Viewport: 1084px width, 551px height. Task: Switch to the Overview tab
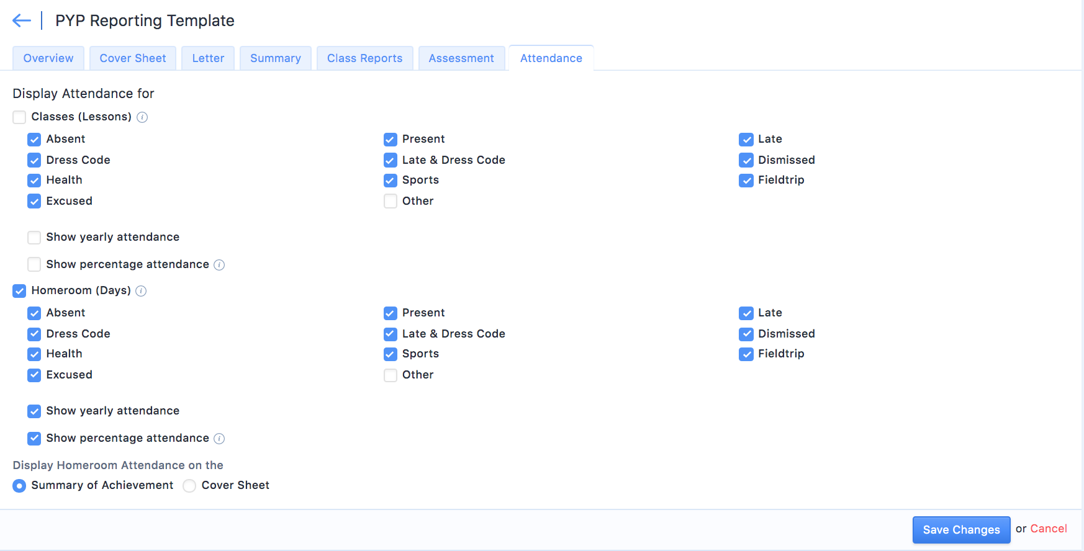(48, 58)
